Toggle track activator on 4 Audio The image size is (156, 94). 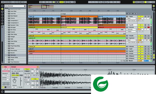[x=140, y=36]
